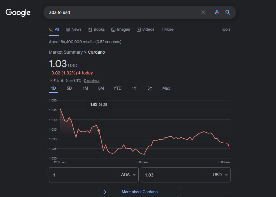This screenshot has width=276, height=197.
Task: Select the 5Y chart range
Action: click(x=150, y=88)
